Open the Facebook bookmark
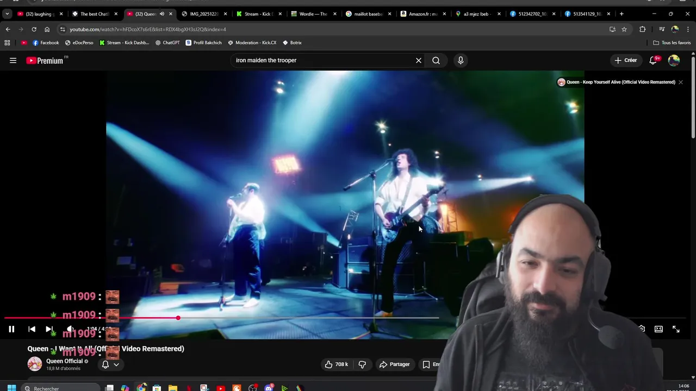The height and width of the screenshot is (391, 696). coord(46,42)
